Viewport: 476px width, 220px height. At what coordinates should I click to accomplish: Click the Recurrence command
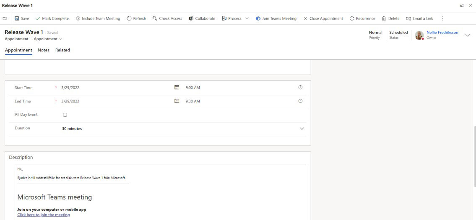[362, 18]
